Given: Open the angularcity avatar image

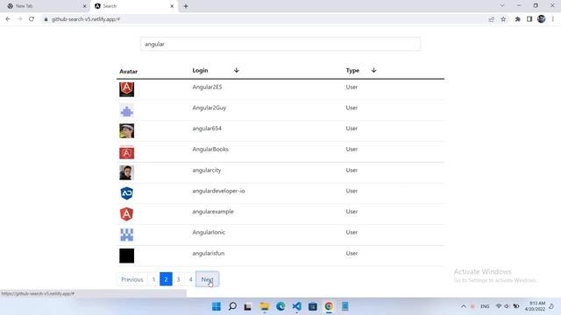Looking at the screenshot, I should (126, 172).
